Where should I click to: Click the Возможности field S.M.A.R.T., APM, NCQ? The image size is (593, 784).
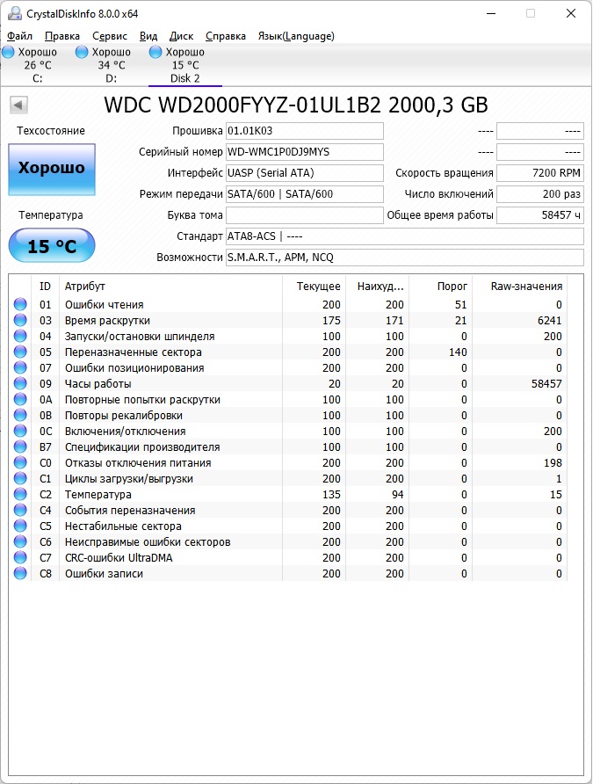[x=405, y=257]
